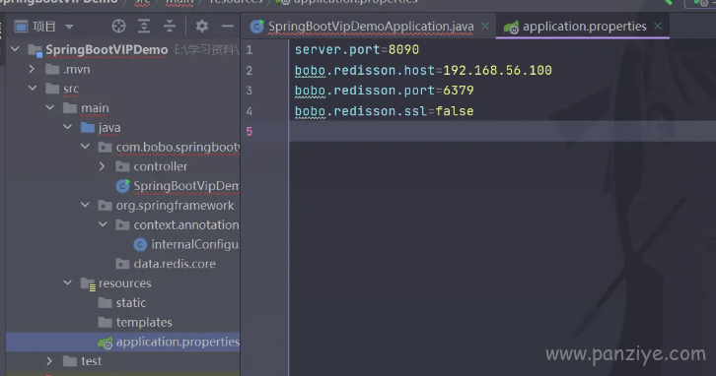This screenshot has height=376, width=716.
Task: Click the bobo.redisson.host line
Action: pyautogui.click(x=423, y=70)
